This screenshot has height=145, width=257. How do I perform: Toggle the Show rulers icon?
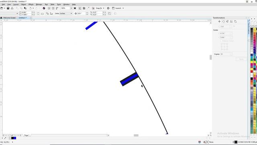click(80, 8)
